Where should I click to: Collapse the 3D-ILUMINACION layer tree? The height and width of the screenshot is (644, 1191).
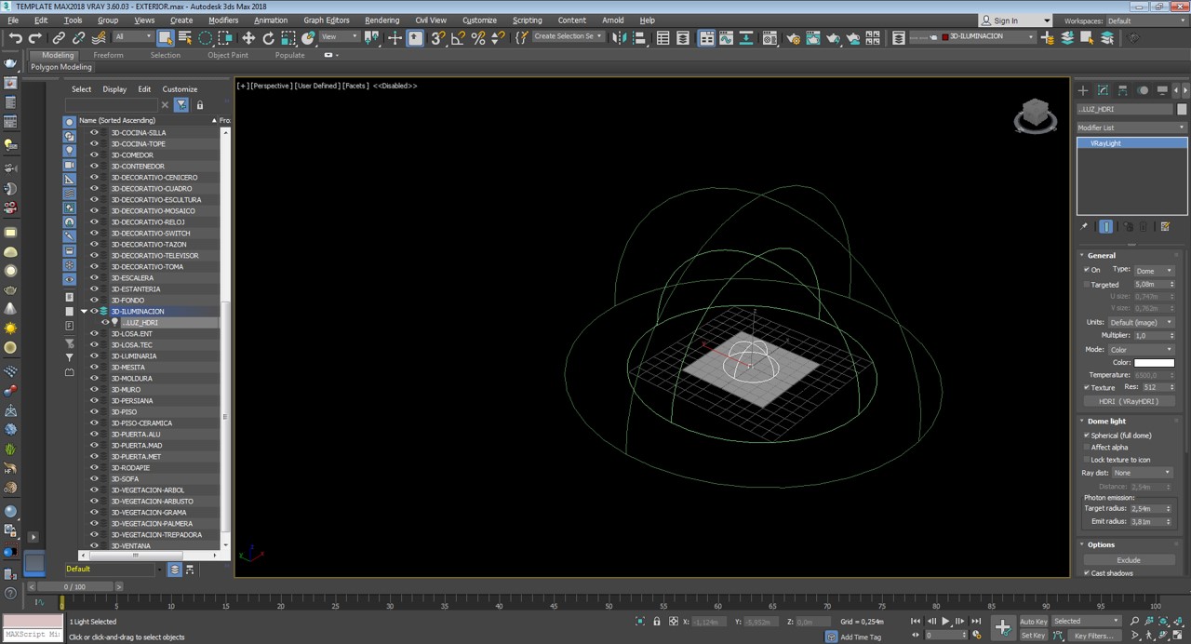(83, 312)
